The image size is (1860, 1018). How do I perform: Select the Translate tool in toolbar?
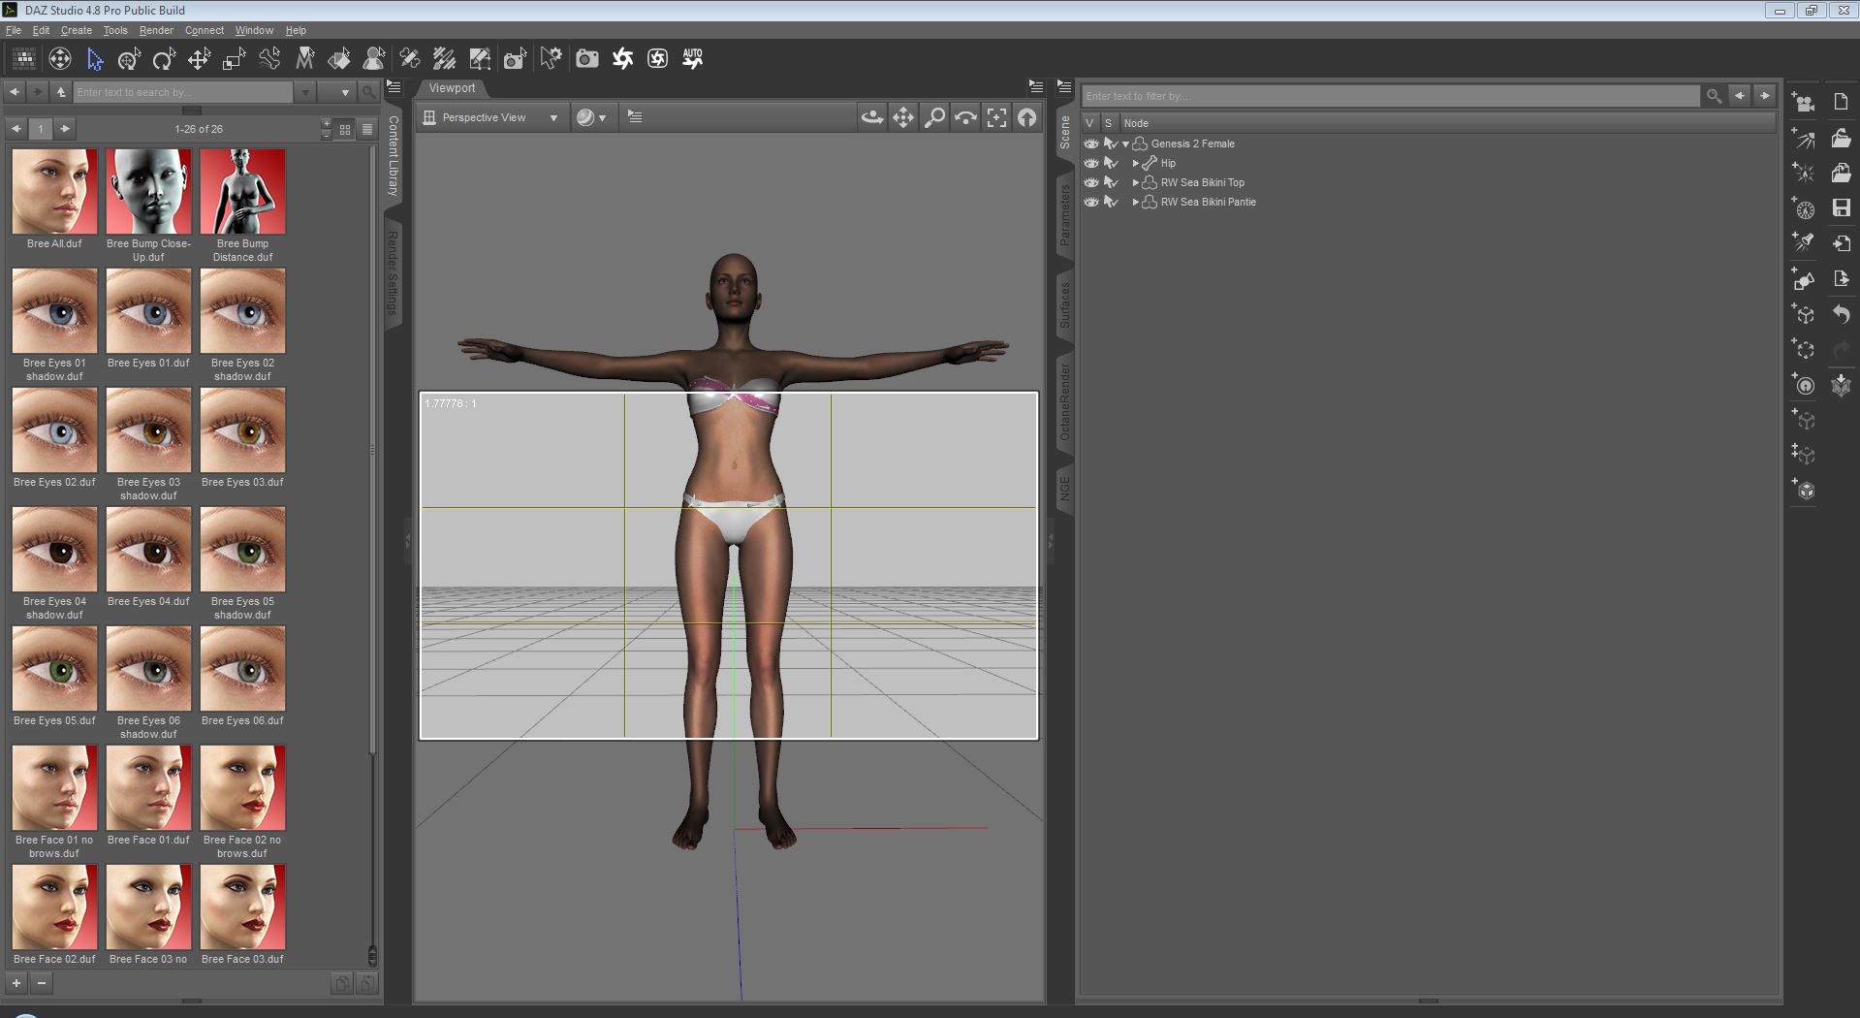point(199,60)
